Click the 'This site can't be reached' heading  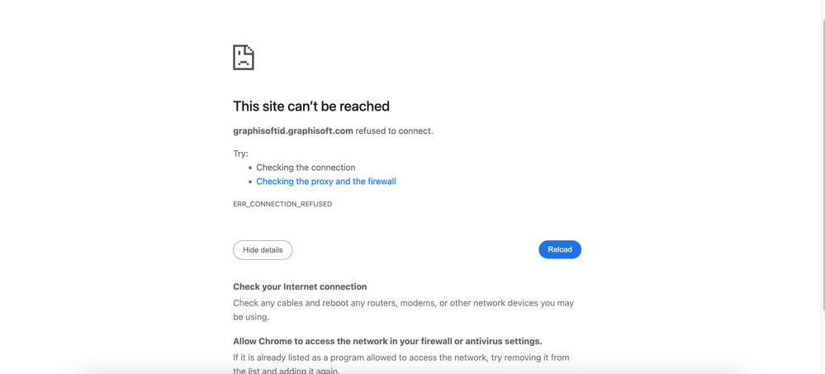[x=311, y=107]
